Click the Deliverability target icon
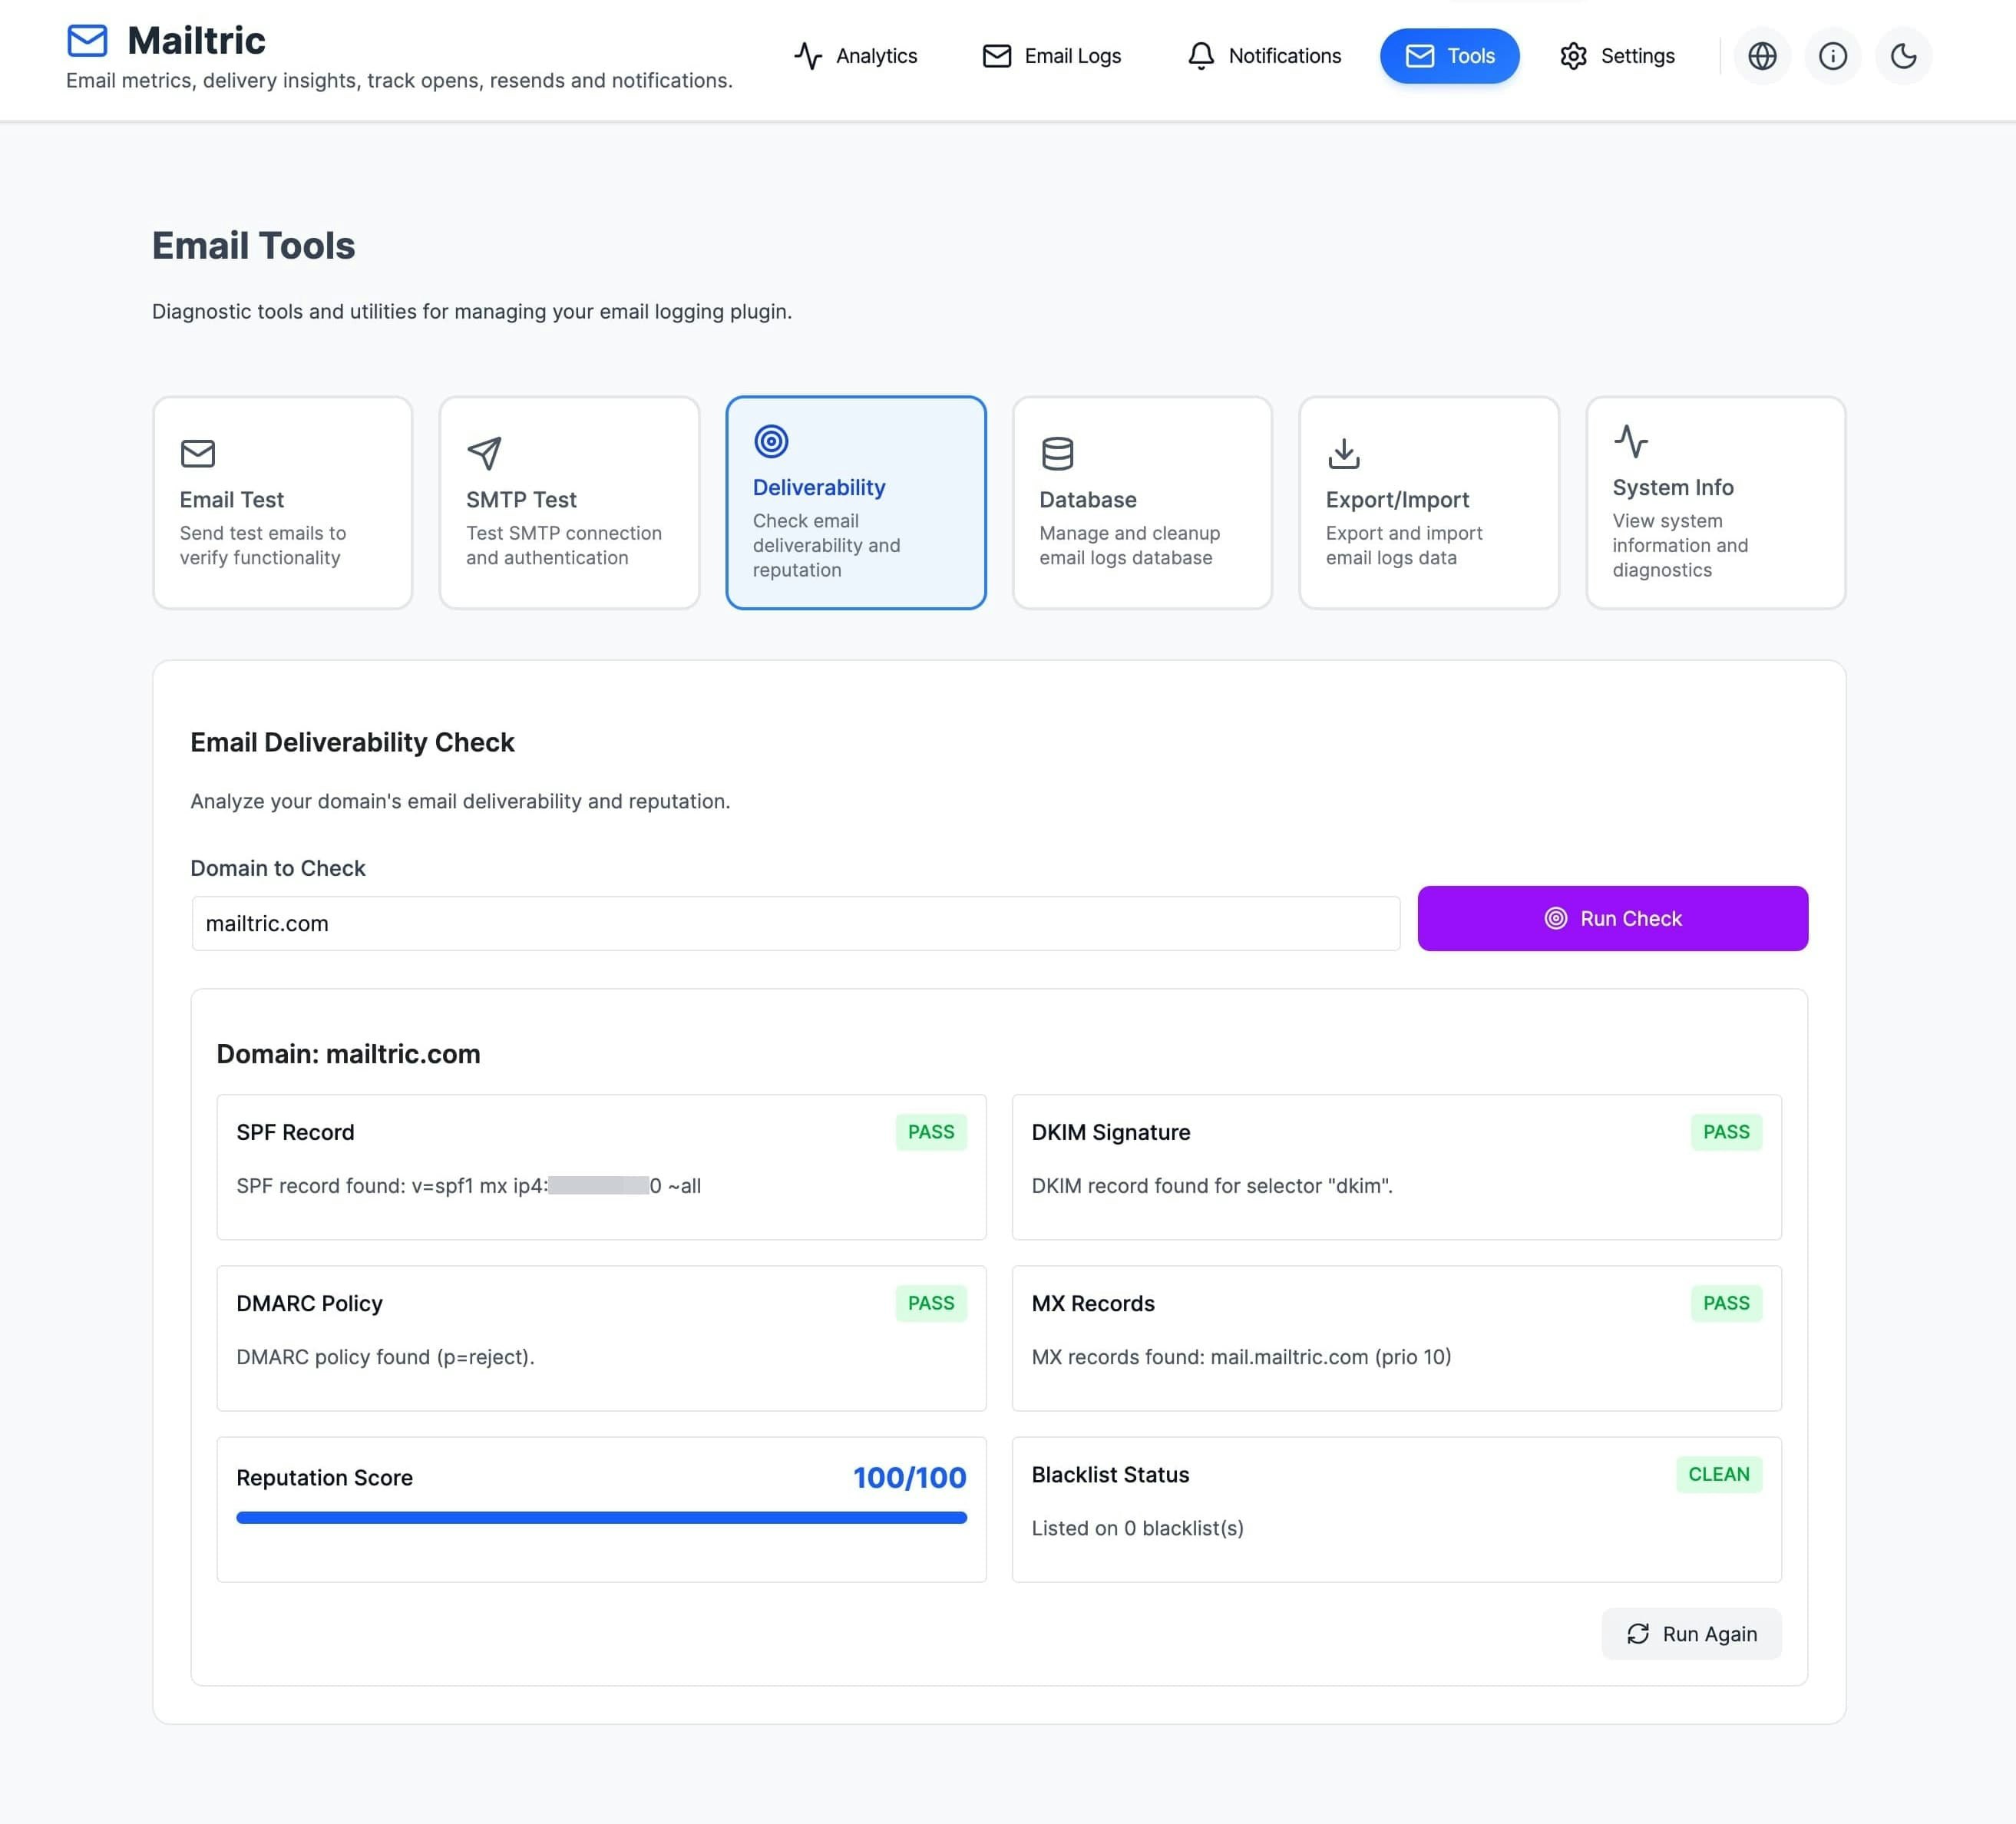The height and width of the screenshot is (1824, 2016). pyautogui.click(x=771, y=441)
